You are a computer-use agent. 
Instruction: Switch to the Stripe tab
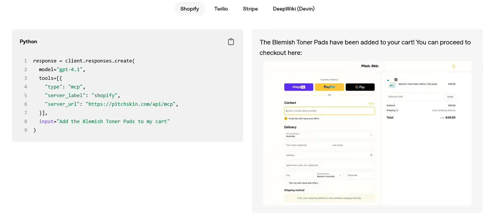pos(250,9)
